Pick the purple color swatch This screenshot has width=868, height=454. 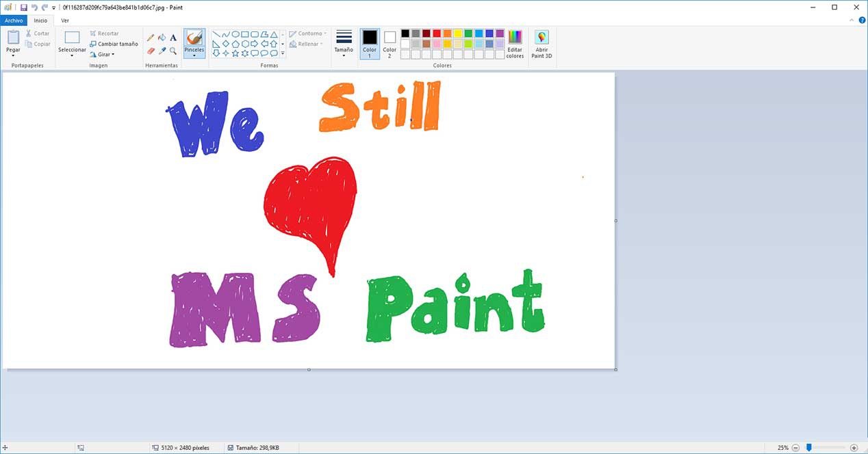500,33
